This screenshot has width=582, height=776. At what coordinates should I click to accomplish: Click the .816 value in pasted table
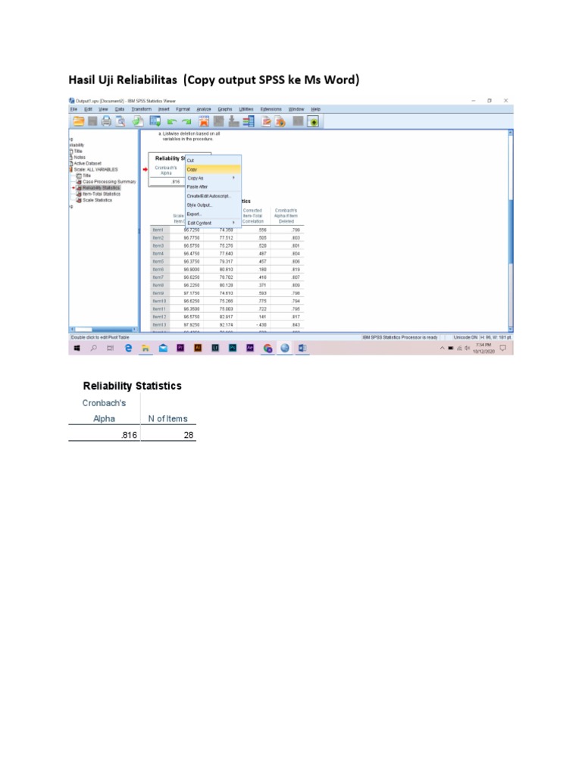pos(129,435)
